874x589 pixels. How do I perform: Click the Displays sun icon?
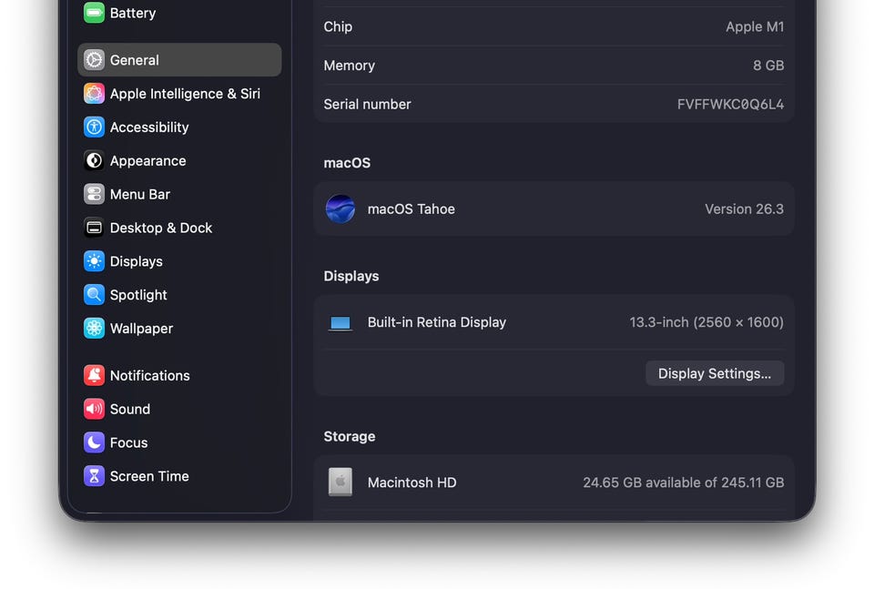pyautogui.click(x=94, y=262)
